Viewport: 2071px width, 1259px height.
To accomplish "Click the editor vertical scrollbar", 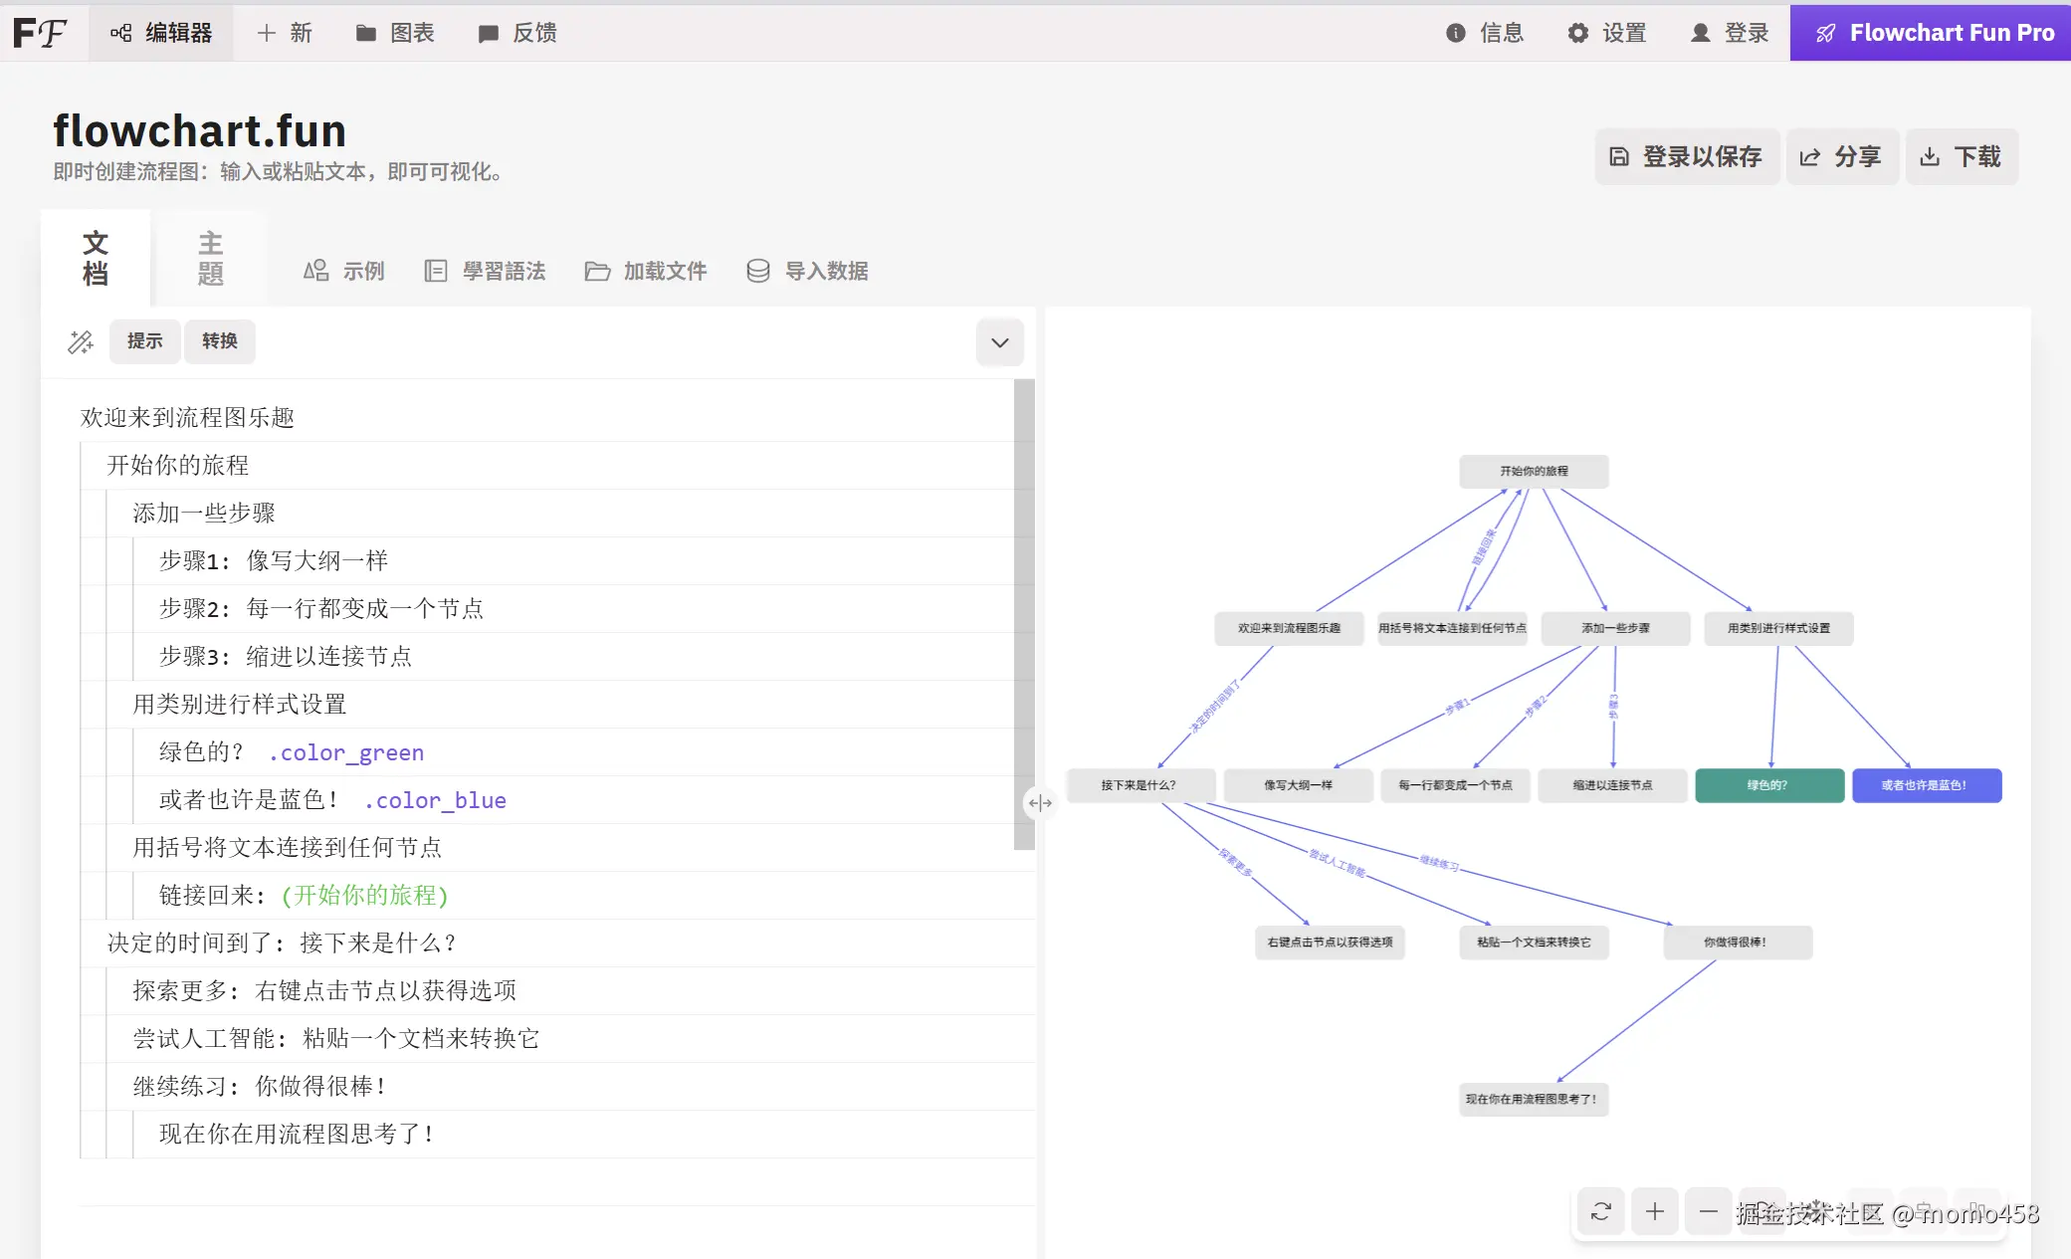I will point(1023,613).
